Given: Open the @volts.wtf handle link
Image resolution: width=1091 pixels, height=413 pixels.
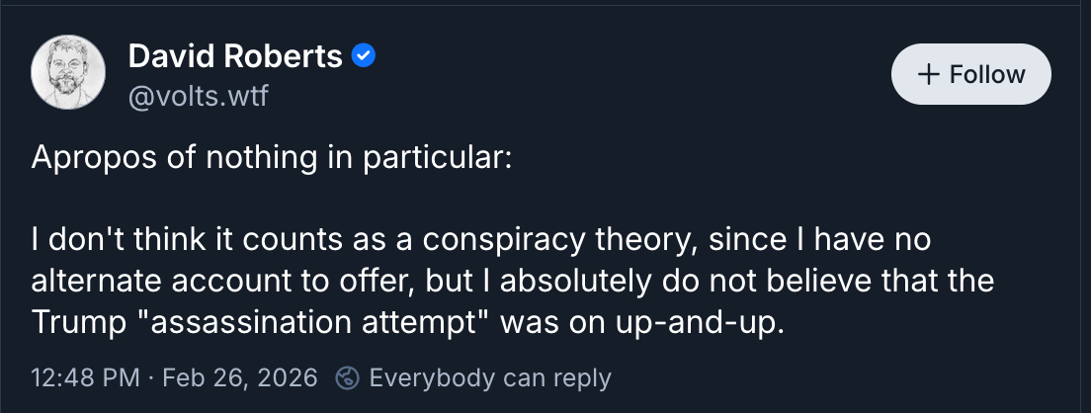Looking at the screenshot, I should pos(198,96).
